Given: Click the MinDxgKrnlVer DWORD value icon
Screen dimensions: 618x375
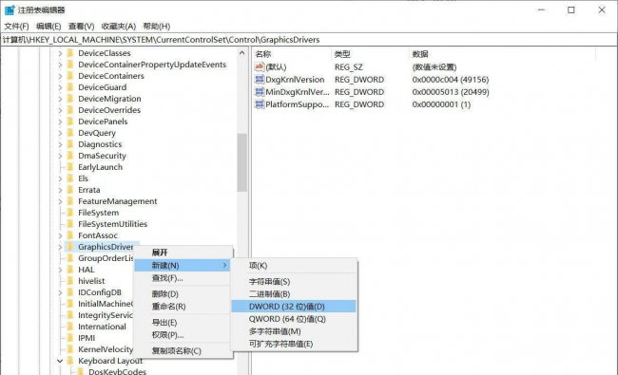Looking at the screenshot, I should coord(260,92).
